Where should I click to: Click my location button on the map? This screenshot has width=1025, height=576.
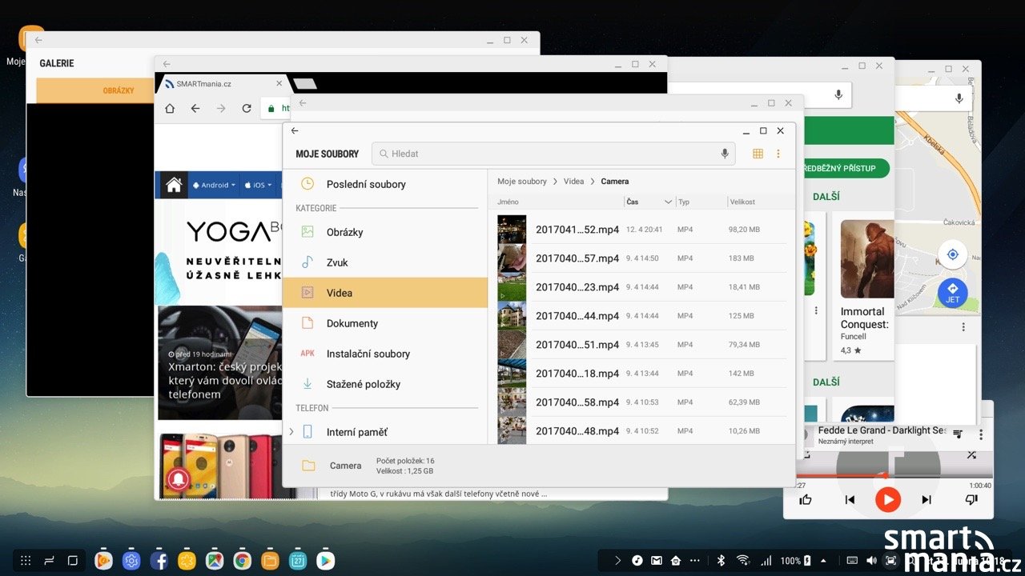(952, 254)
